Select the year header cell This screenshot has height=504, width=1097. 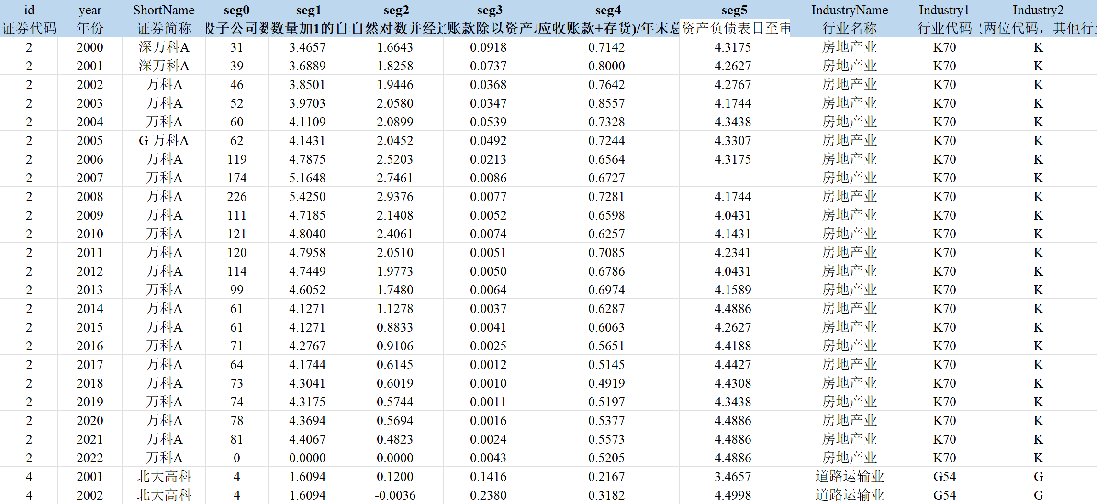click(x=90, y=10)
